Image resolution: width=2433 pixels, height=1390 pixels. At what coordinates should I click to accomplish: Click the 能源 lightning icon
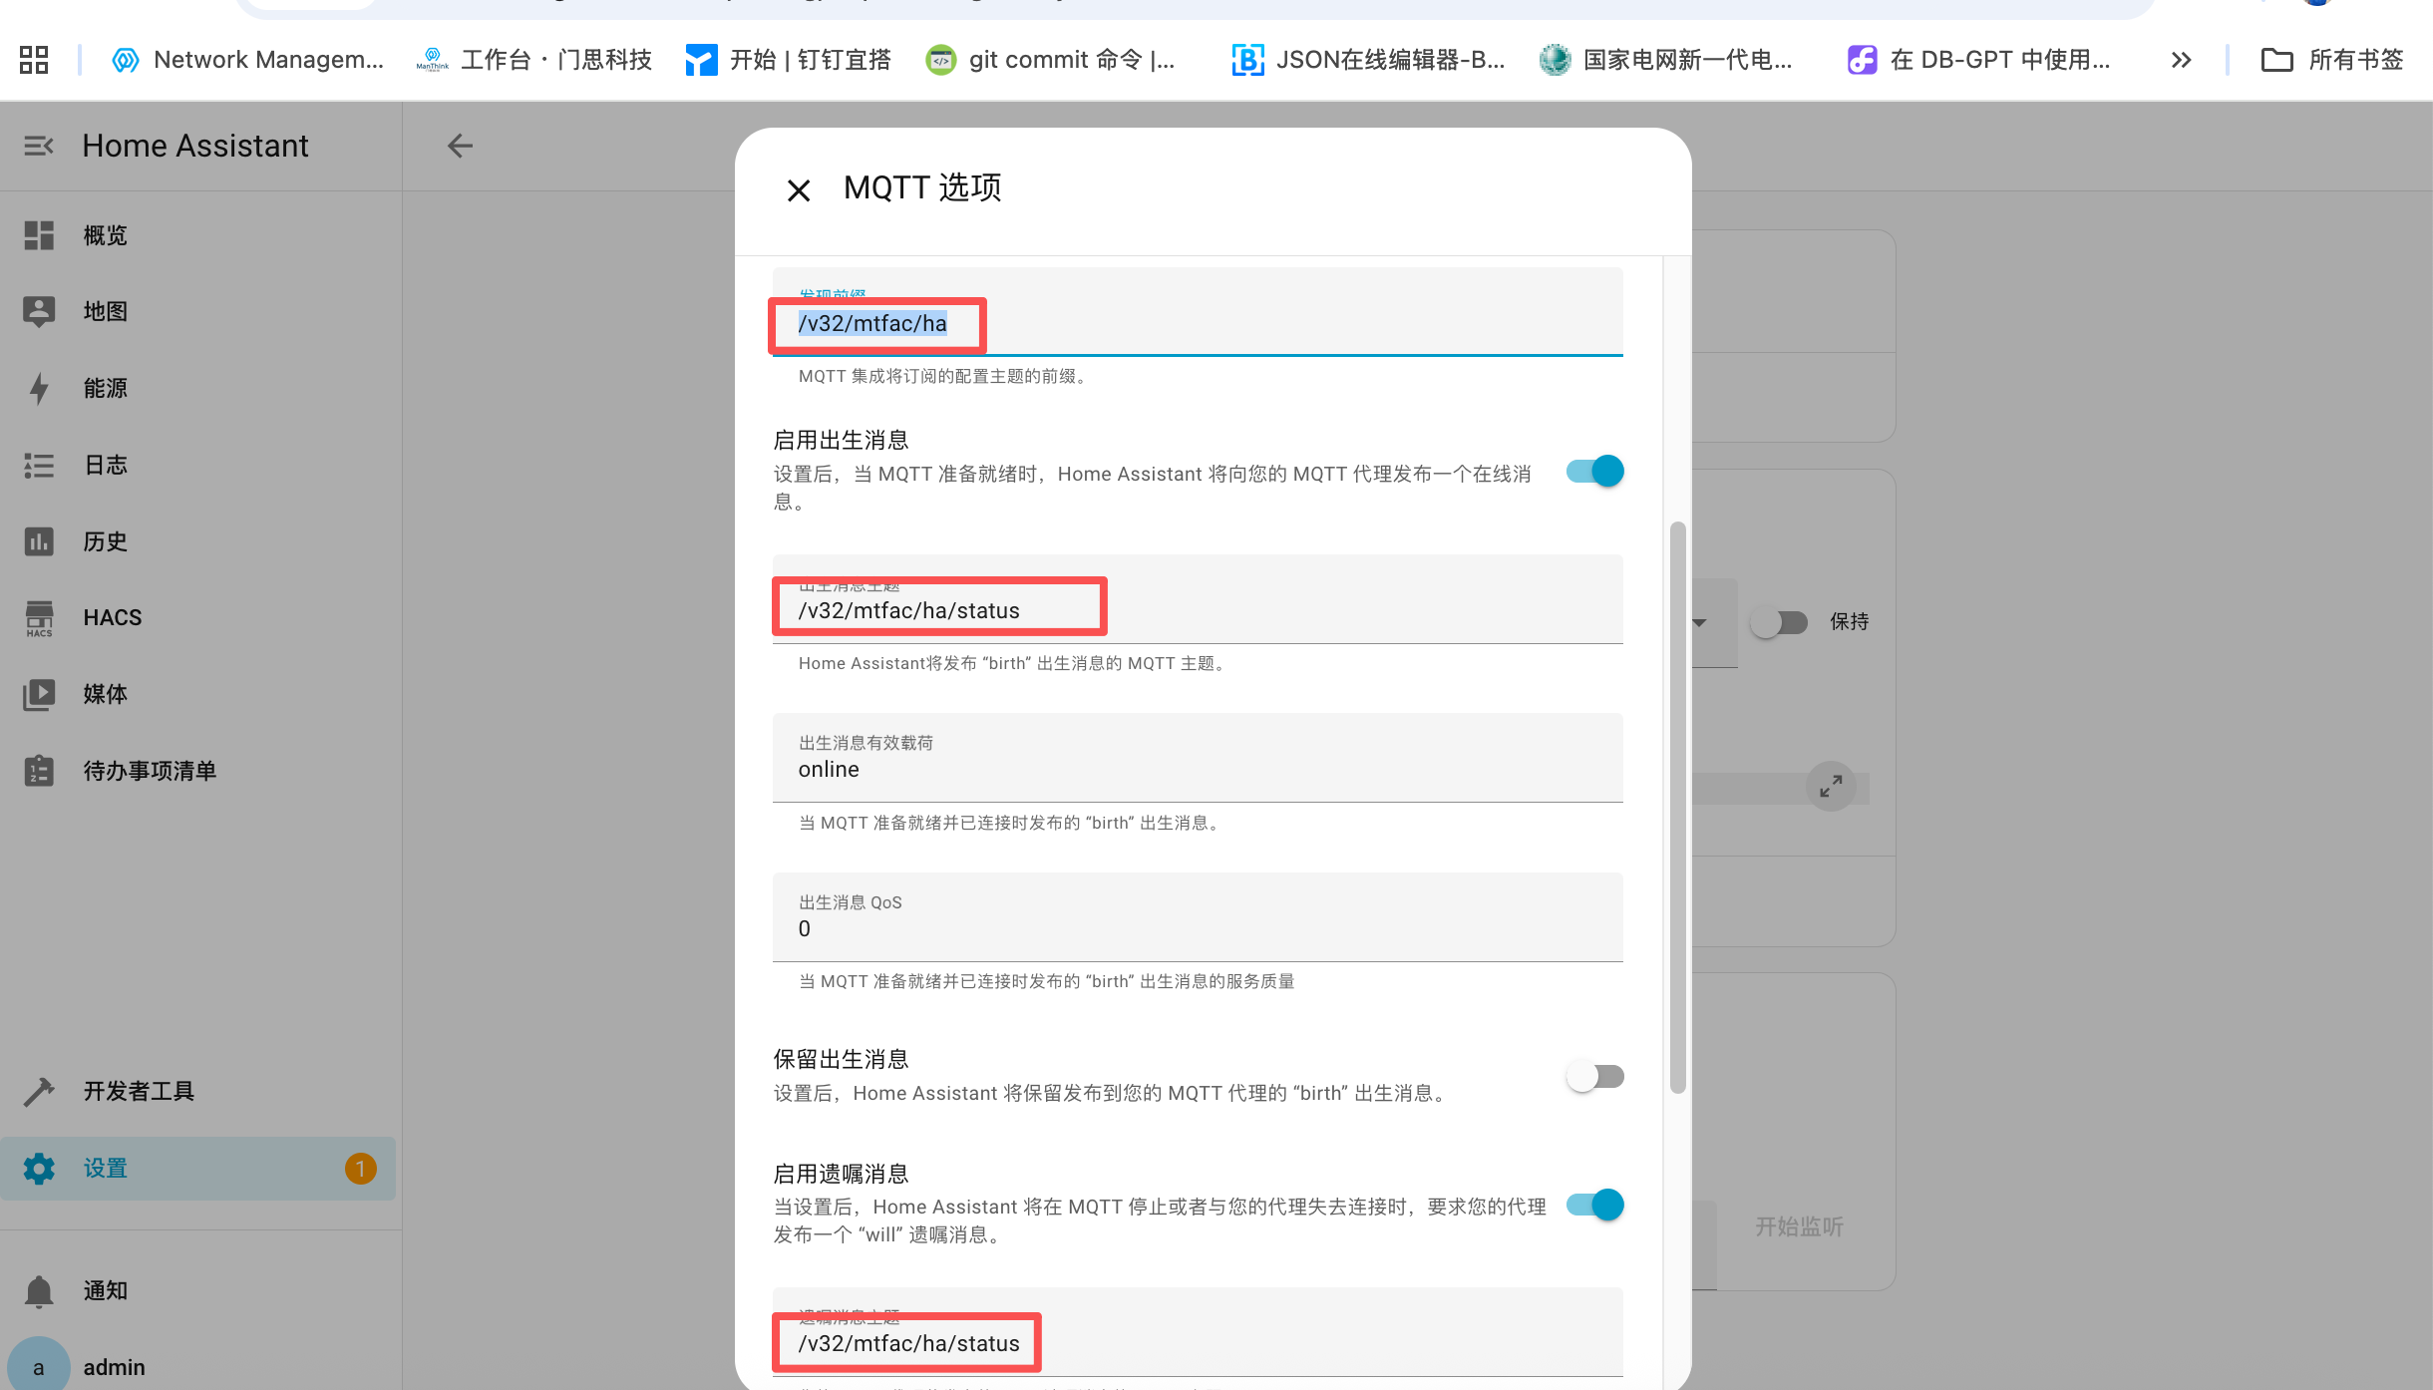pyautogui.click(x=39, y=388)
